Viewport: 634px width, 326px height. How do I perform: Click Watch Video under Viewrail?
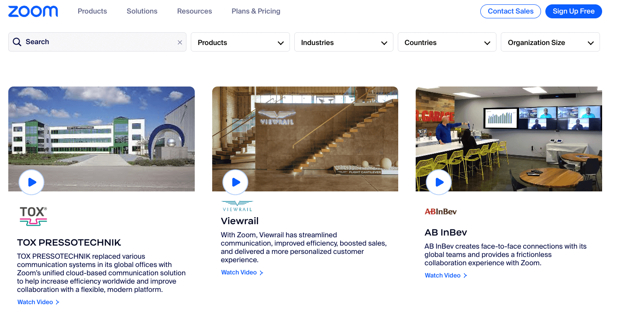239,273
